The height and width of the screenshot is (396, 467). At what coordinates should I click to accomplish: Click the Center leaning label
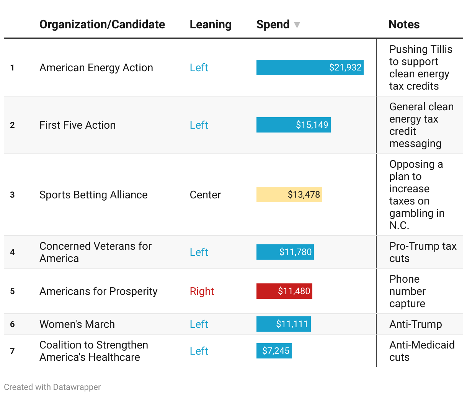point(205,195)
